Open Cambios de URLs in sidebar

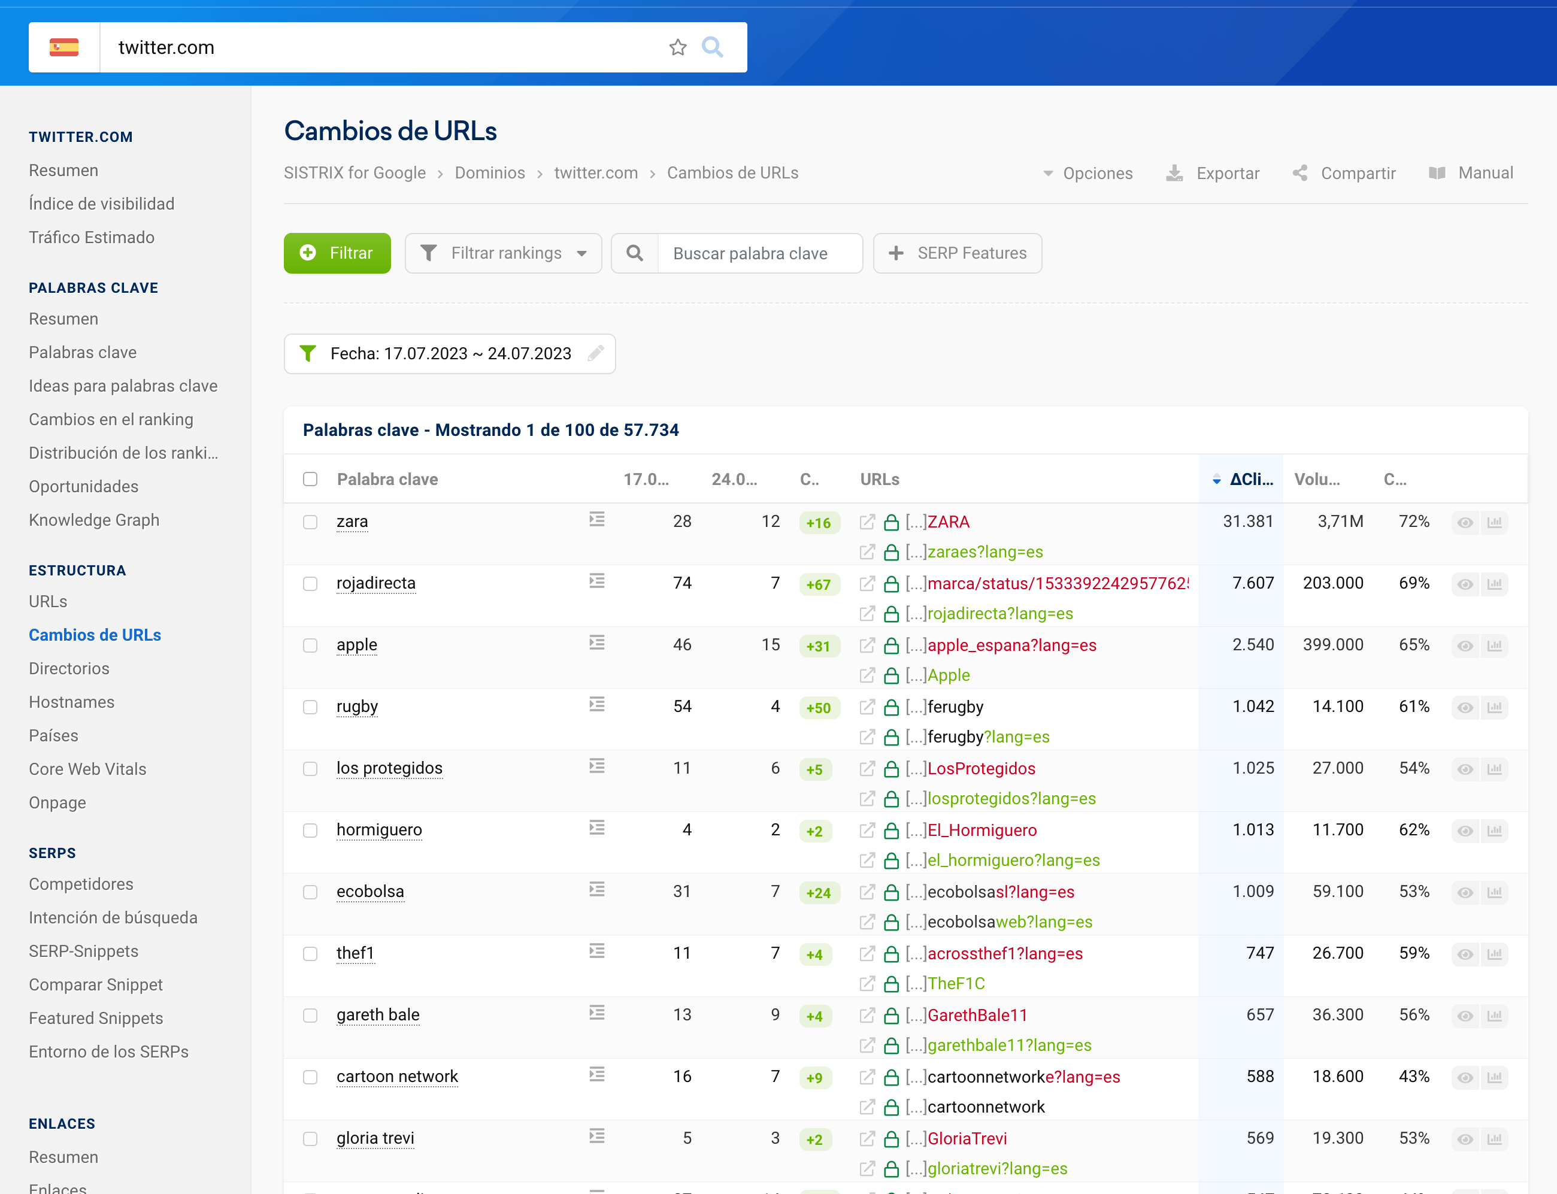(95, 635)
